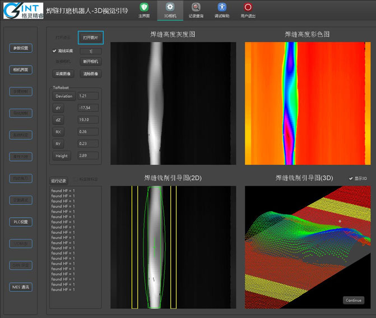Click the 断开相机 button
Viewport: 376px width, 318px height.
click(x=91, y=62)
